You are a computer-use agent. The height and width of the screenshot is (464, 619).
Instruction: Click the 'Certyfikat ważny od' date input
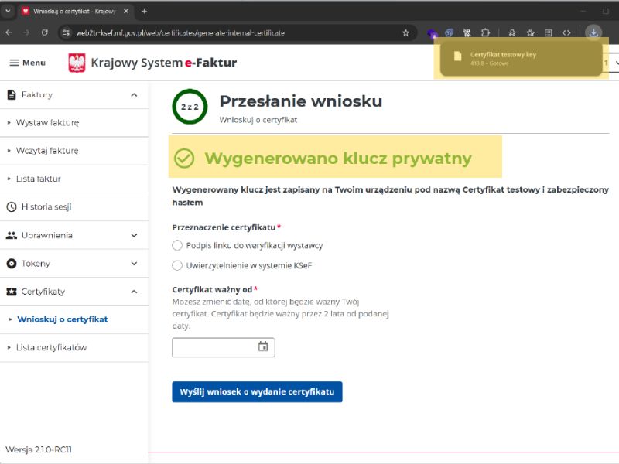click(x=214, y=347)
